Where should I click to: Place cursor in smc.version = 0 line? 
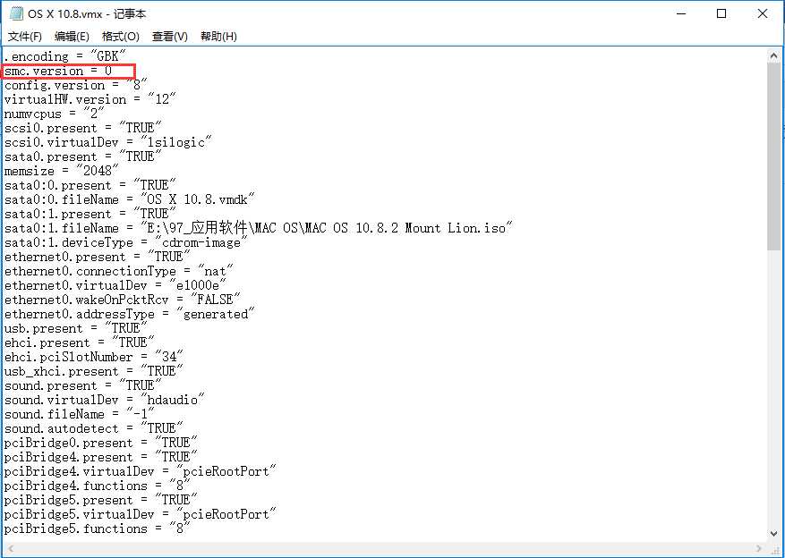(58, 71)
